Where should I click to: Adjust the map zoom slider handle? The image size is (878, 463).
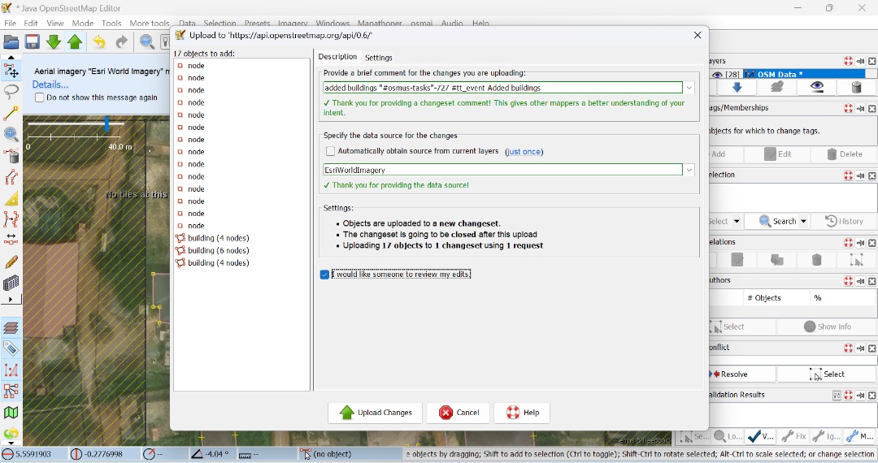[x=106, y=123]
